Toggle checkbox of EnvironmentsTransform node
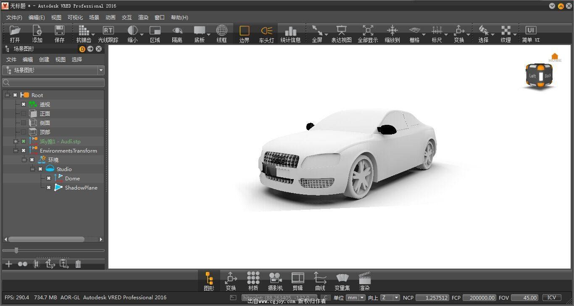This screenshot has width=574, height=306. [x=24, y=150]
